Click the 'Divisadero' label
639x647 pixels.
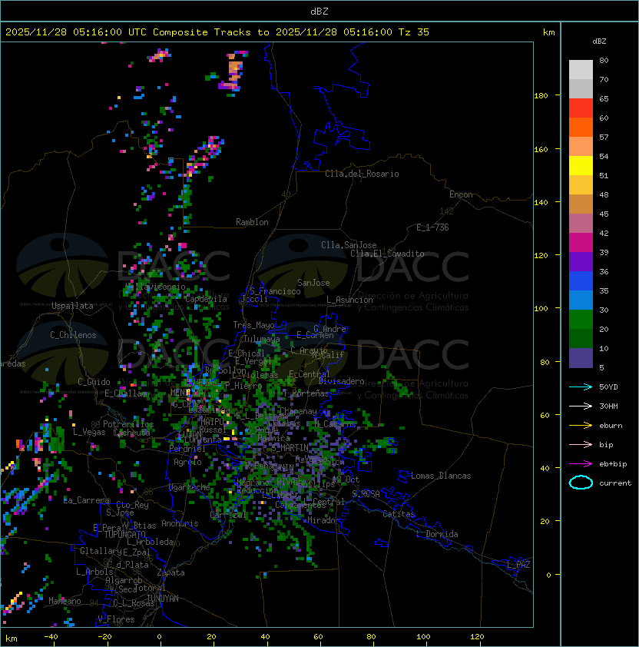coord(341,381)
